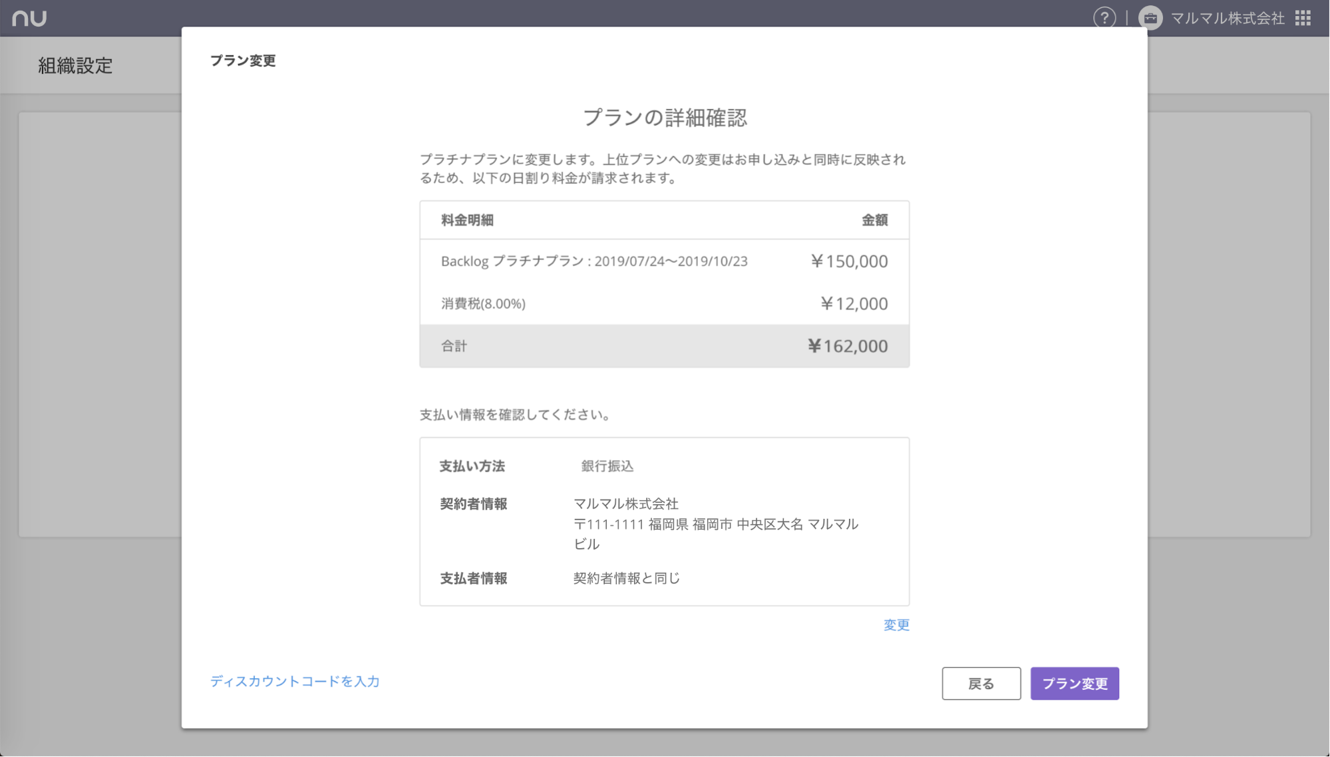Click the dialog's プラン変更 heading text
Screen dimensions: 1330x757
click(243, 61)
